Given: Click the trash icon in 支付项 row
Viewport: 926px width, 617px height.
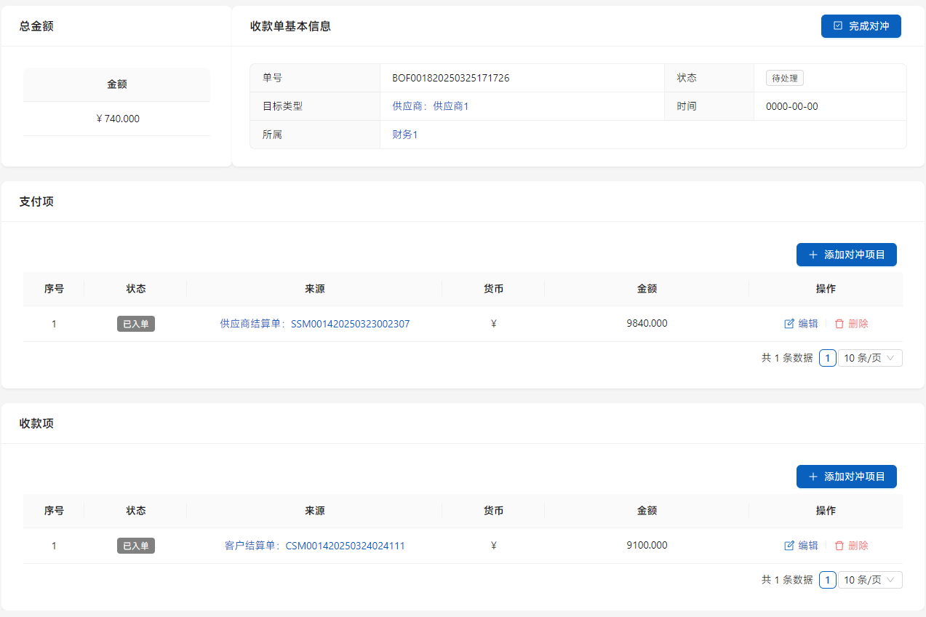Looking at the screenshot, I should [x=839, y=324].
